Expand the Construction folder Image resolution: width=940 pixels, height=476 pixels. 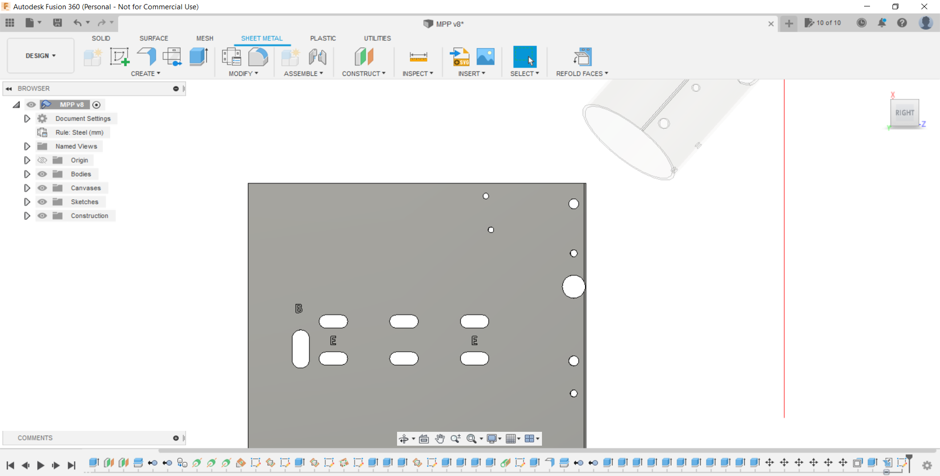[x=27, y=215]
